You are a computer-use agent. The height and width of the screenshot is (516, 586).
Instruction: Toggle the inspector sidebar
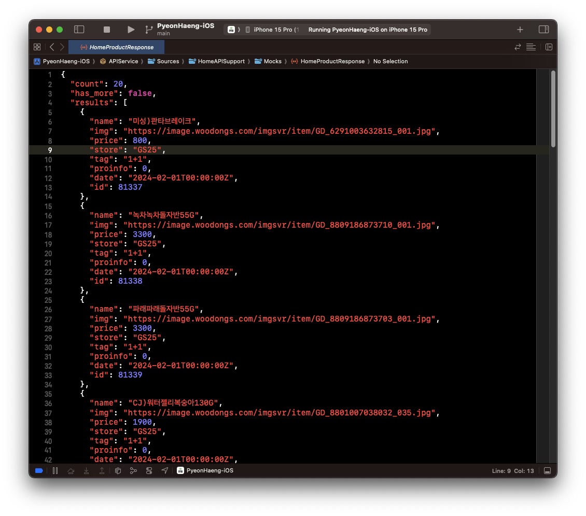(543, 29)
